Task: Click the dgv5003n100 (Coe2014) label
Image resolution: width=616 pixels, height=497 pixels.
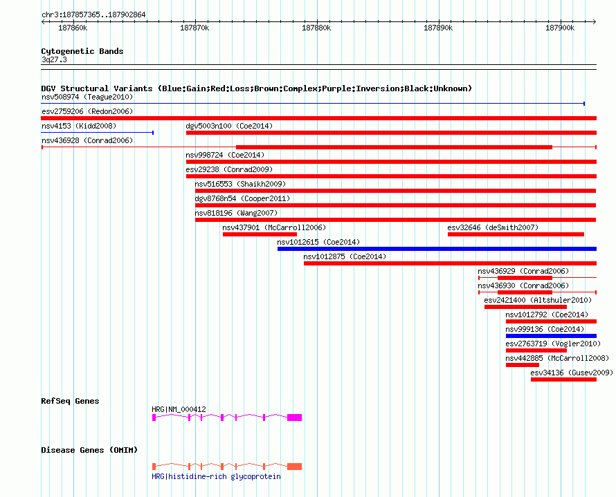Action: point(229,126)
